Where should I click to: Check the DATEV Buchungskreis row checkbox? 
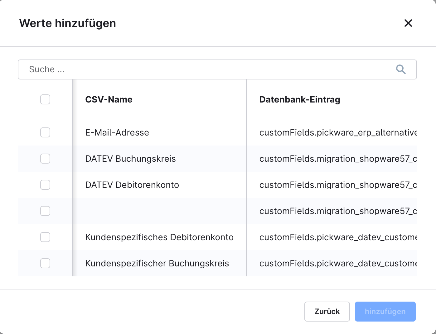click(45, 159)
